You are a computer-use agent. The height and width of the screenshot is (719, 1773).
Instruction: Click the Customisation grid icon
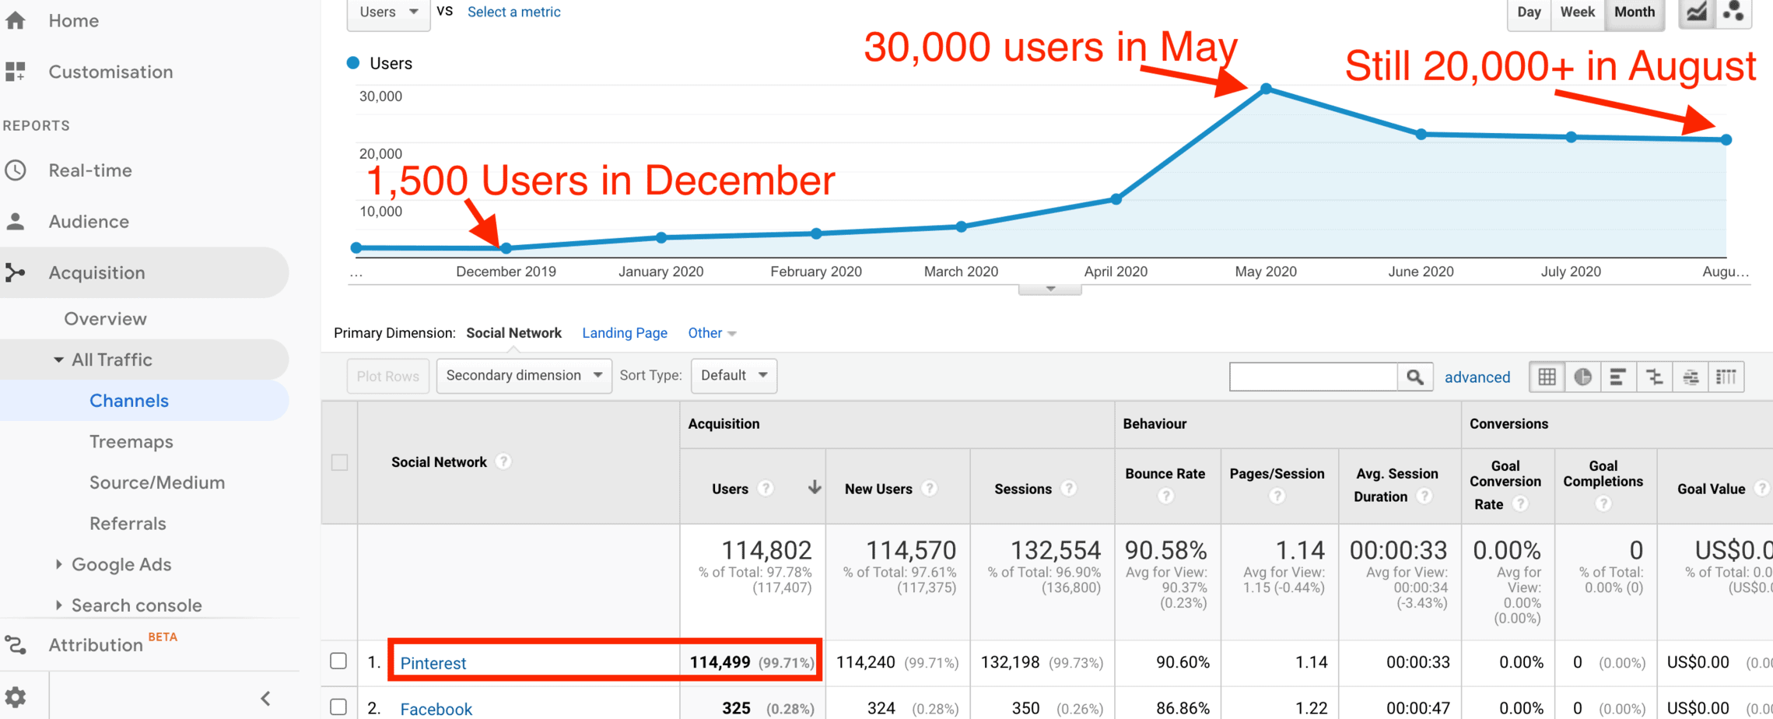(16, 72)
